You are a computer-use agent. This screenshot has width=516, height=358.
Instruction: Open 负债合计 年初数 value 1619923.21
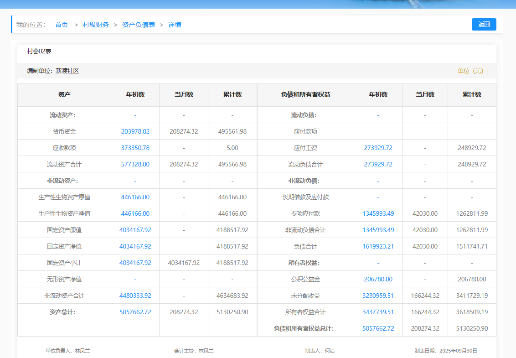pyautogui.click(x=378, y=246)
